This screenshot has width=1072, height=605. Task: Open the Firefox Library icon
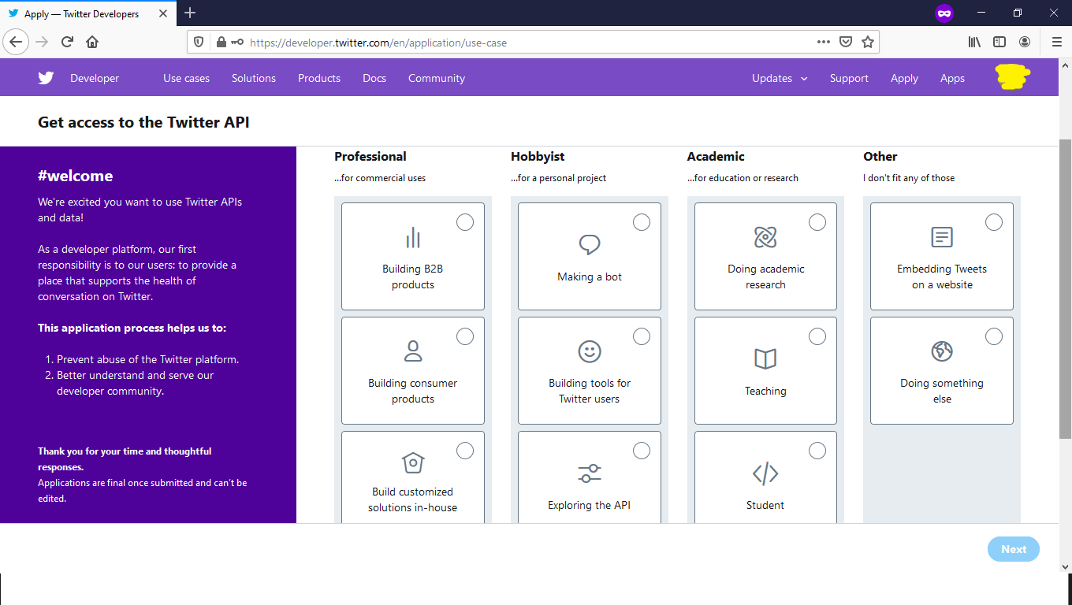tap(975, 43)
